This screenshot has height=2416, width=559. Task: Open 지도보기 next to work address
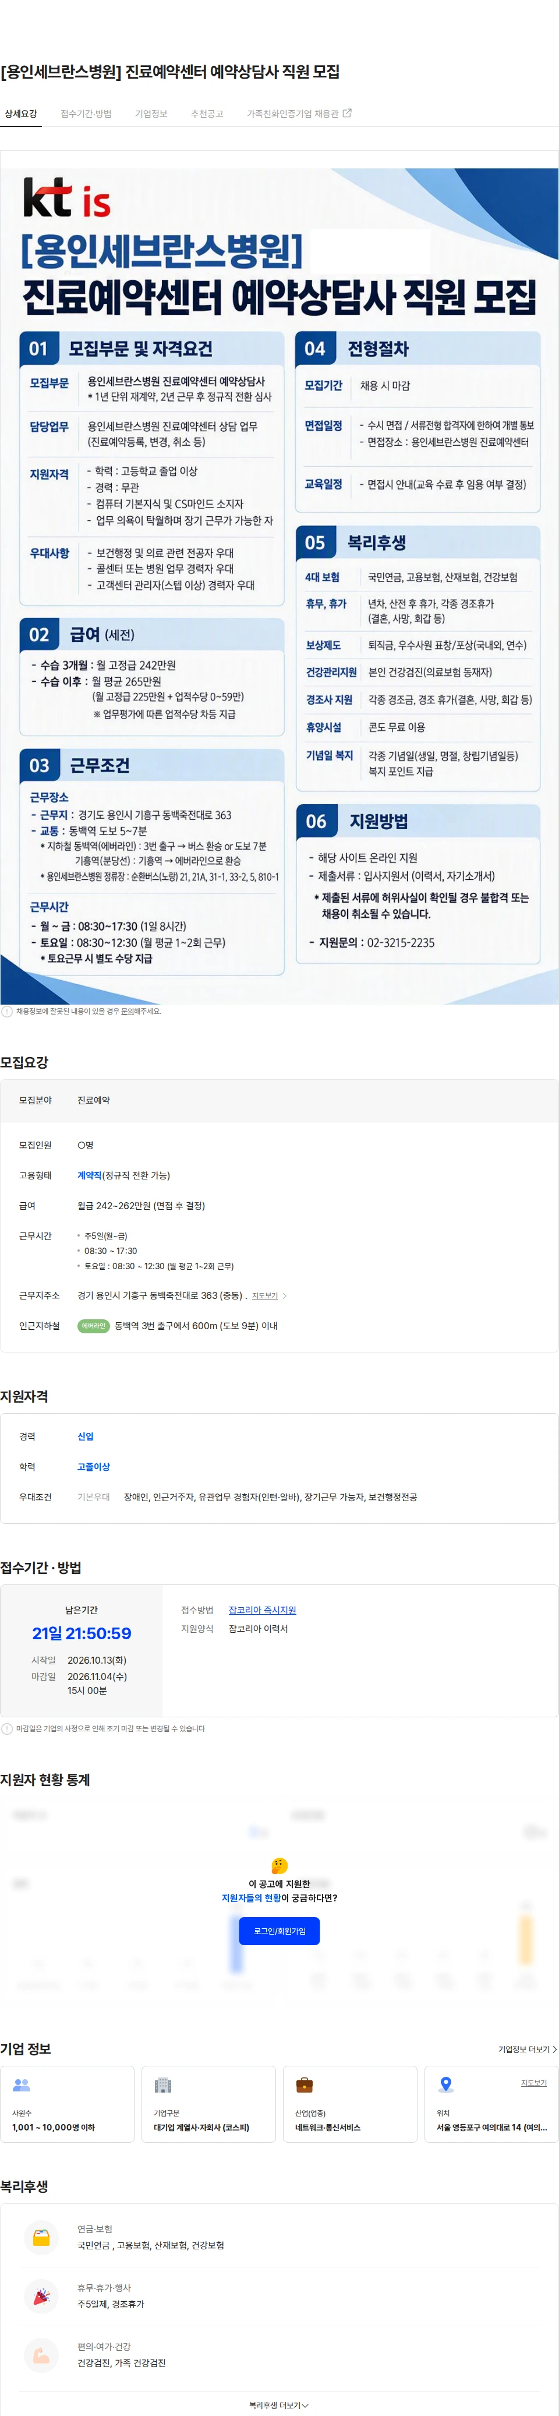(x=264, y=1295)
